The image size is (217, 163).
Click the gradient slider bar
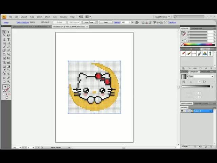[x=196, y=86]
